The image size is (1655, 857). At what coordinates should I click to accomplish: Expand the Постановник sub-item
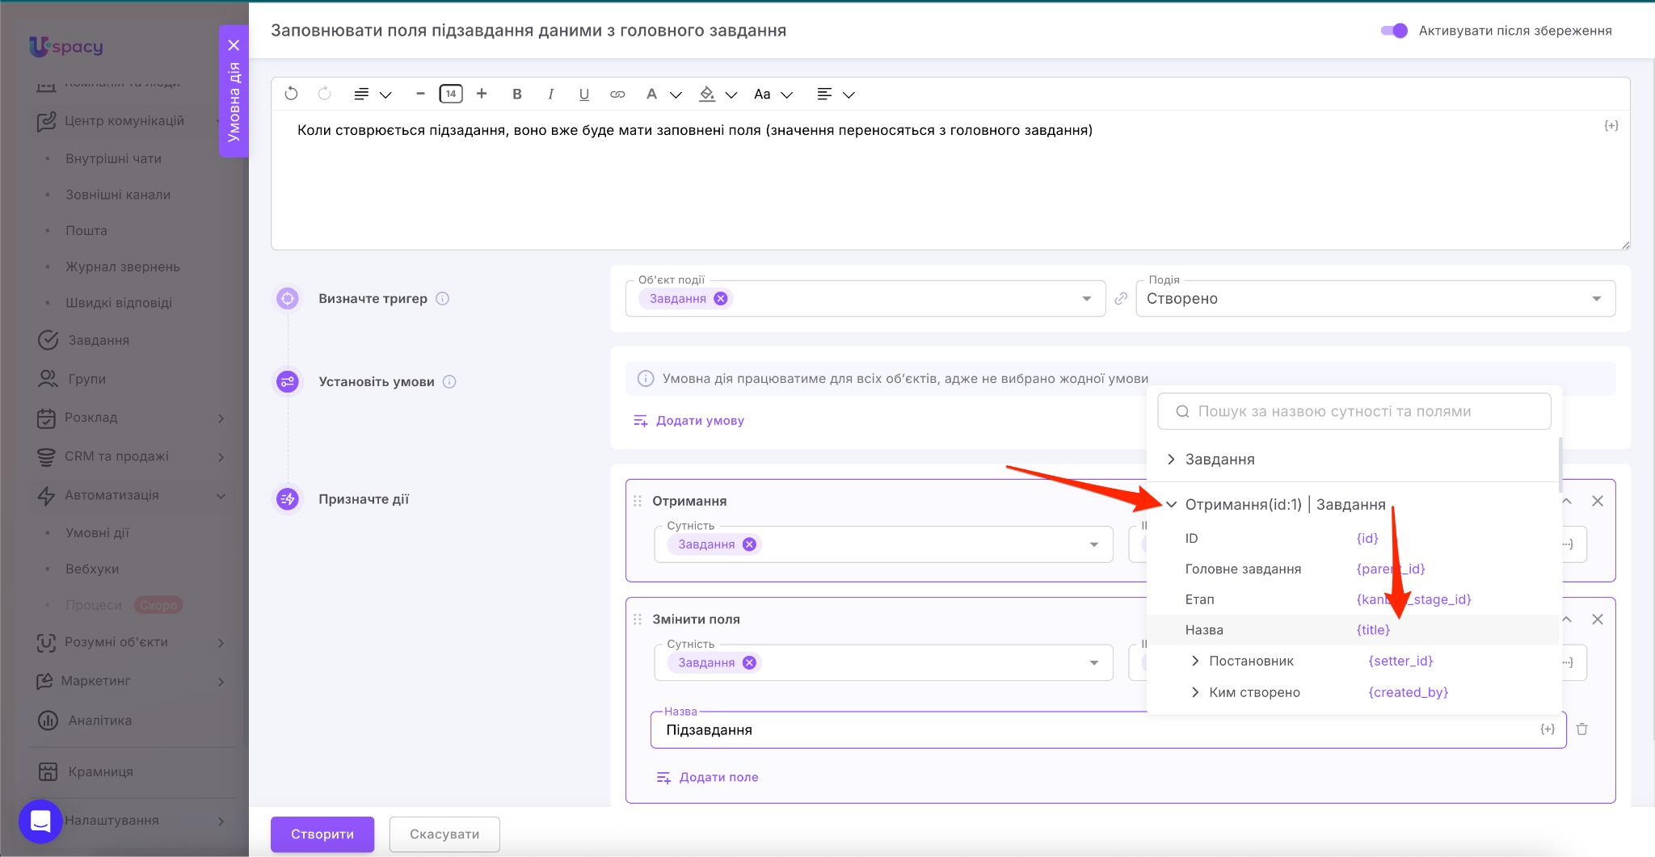(1195, 661)
